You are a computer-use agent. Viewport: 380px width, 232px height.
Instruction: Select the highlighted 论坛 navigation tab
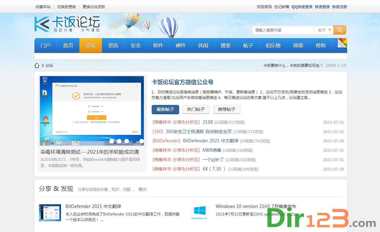pos(91,46)
